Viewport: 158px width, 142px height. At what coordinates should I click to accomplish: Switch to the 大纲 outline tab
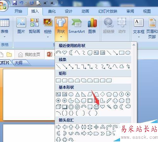point(19,63)
